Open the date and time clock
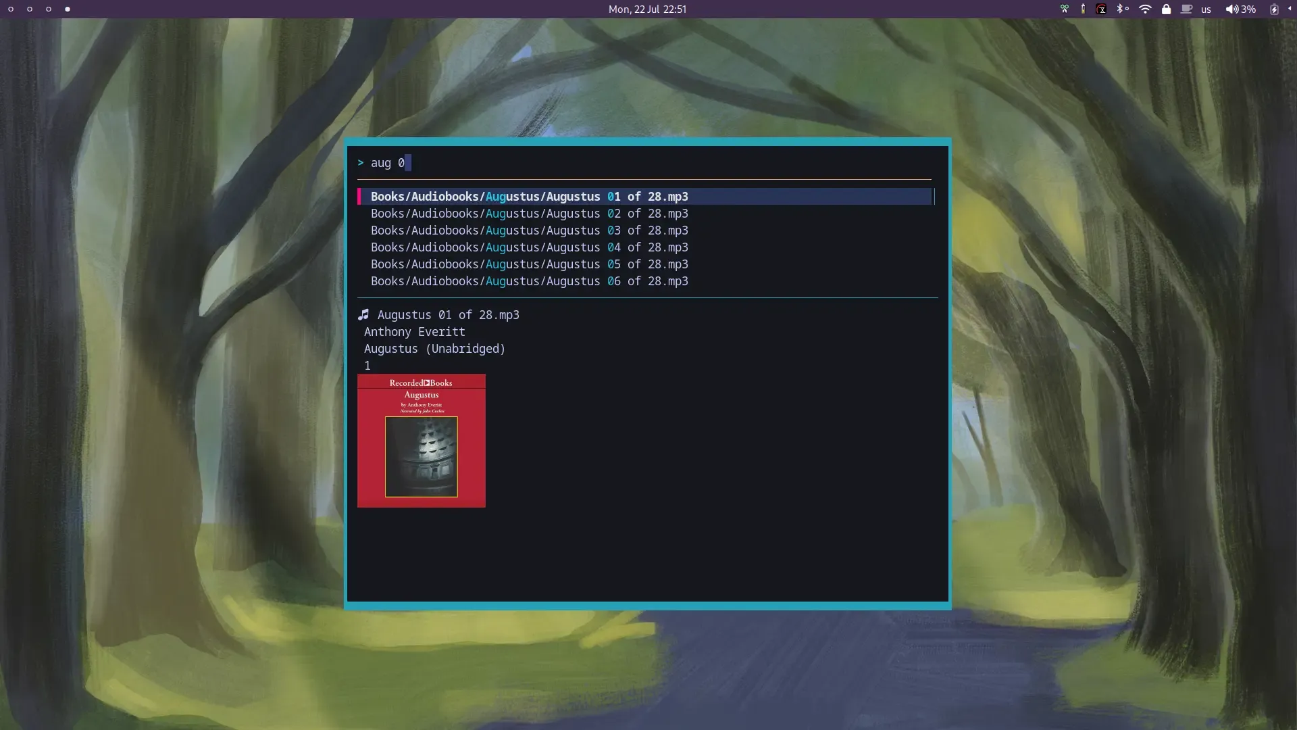Image resolution: width=1297 pixels, height=730 pixels. pos(647,9)
